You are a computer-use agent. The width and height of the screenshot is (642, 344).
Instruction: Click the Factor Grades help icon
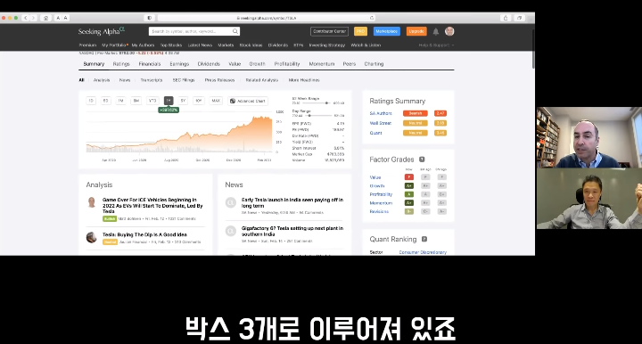pos(422,160)
